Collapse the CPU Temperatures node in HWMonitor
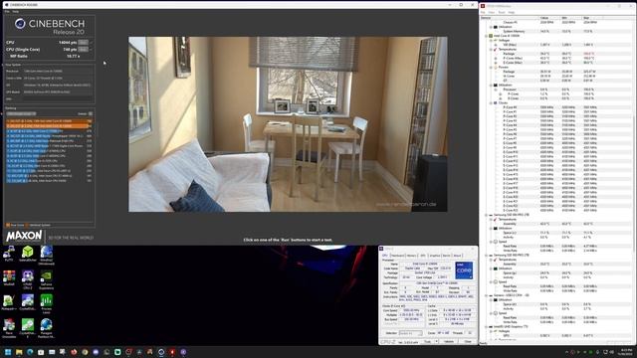Image resolution: width=637 pixels, height=358 pixels. 491,49
